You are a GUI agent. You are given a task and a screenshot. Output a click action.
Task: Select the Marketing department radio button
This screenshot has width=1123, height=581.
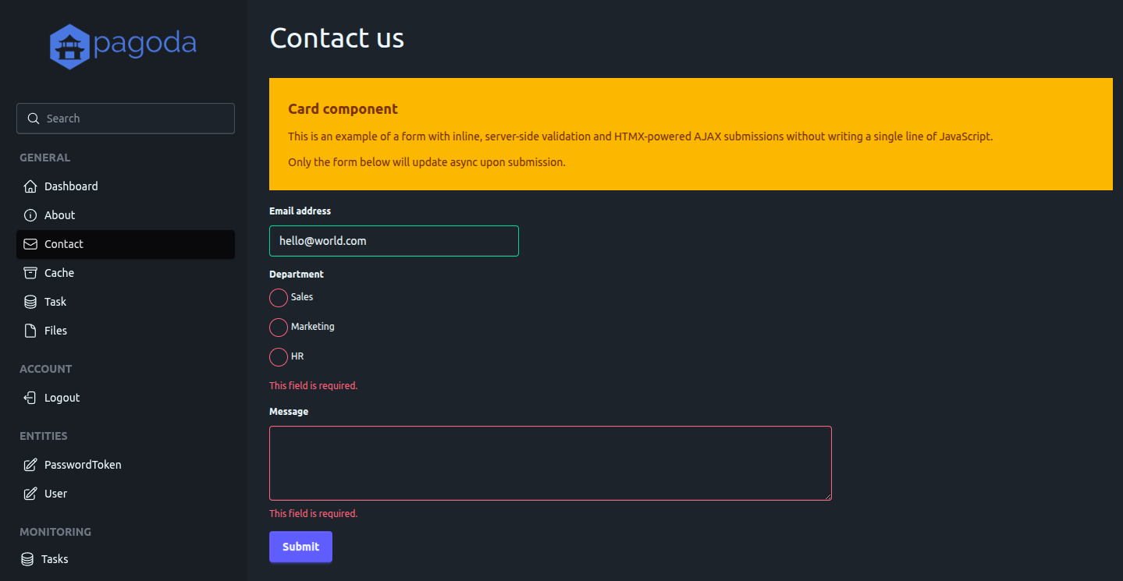click(278, 327)
